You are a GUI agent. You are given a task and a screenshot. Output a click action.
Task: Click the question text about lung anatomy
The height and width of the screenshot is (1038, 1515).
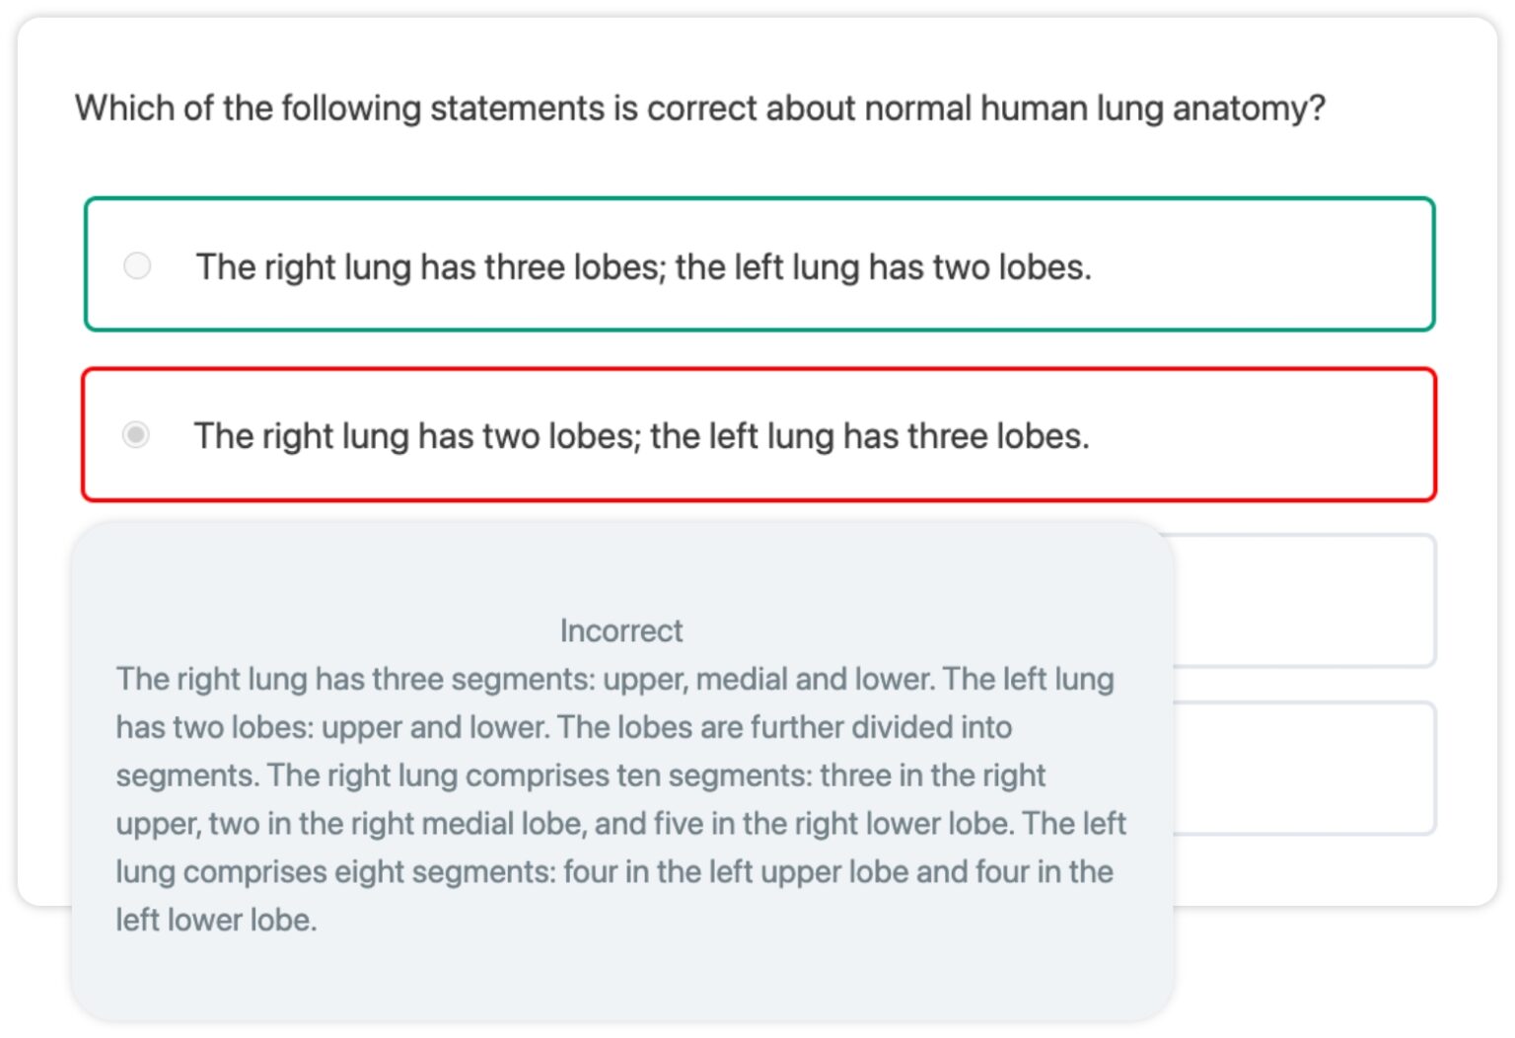coord(700,108)
